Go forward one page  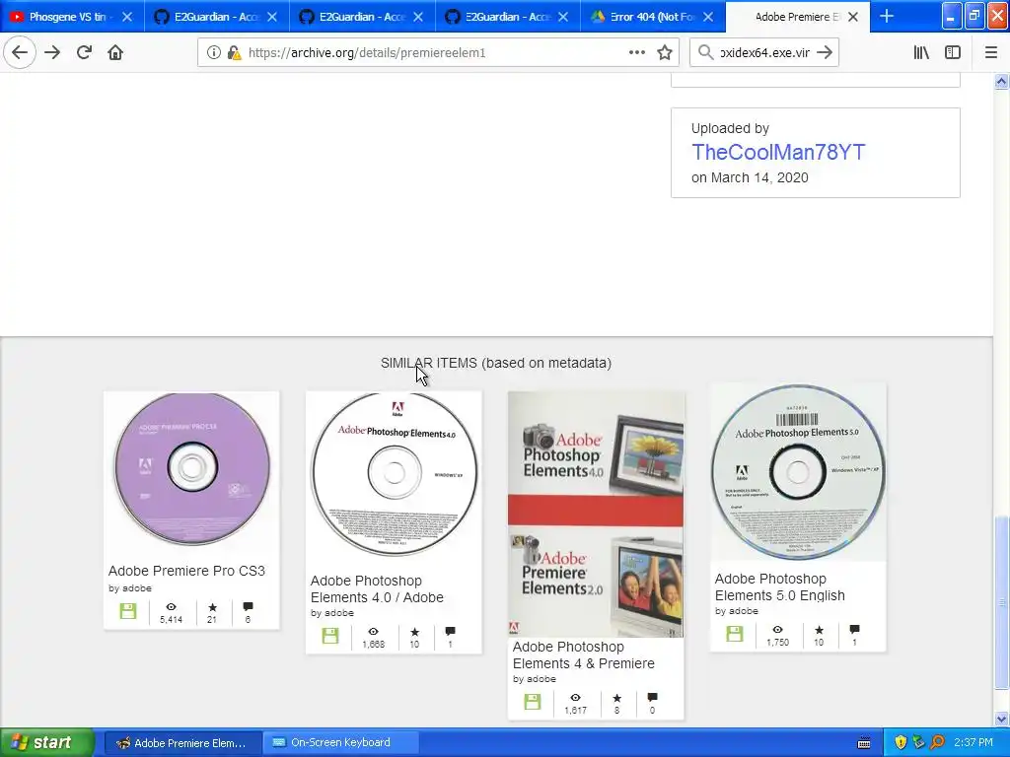52,52
